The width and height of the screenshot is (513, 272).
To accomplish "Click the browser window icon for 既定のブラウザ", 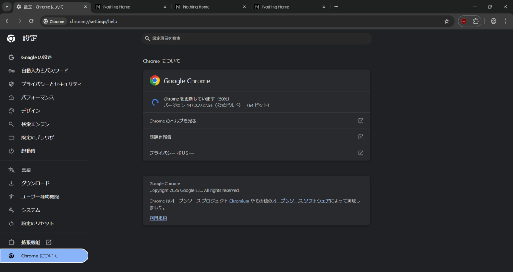I will [12, 138].
